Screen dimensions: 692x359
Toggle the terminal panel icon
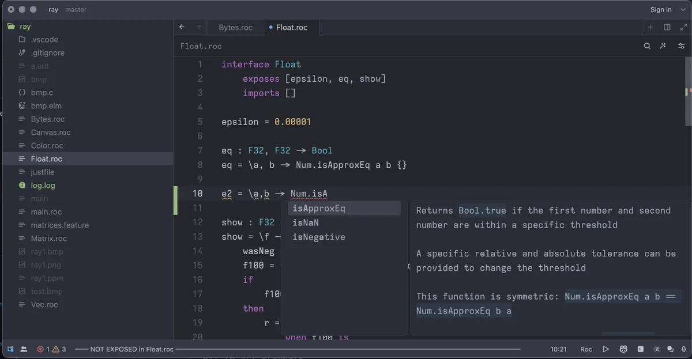(641, 349)
